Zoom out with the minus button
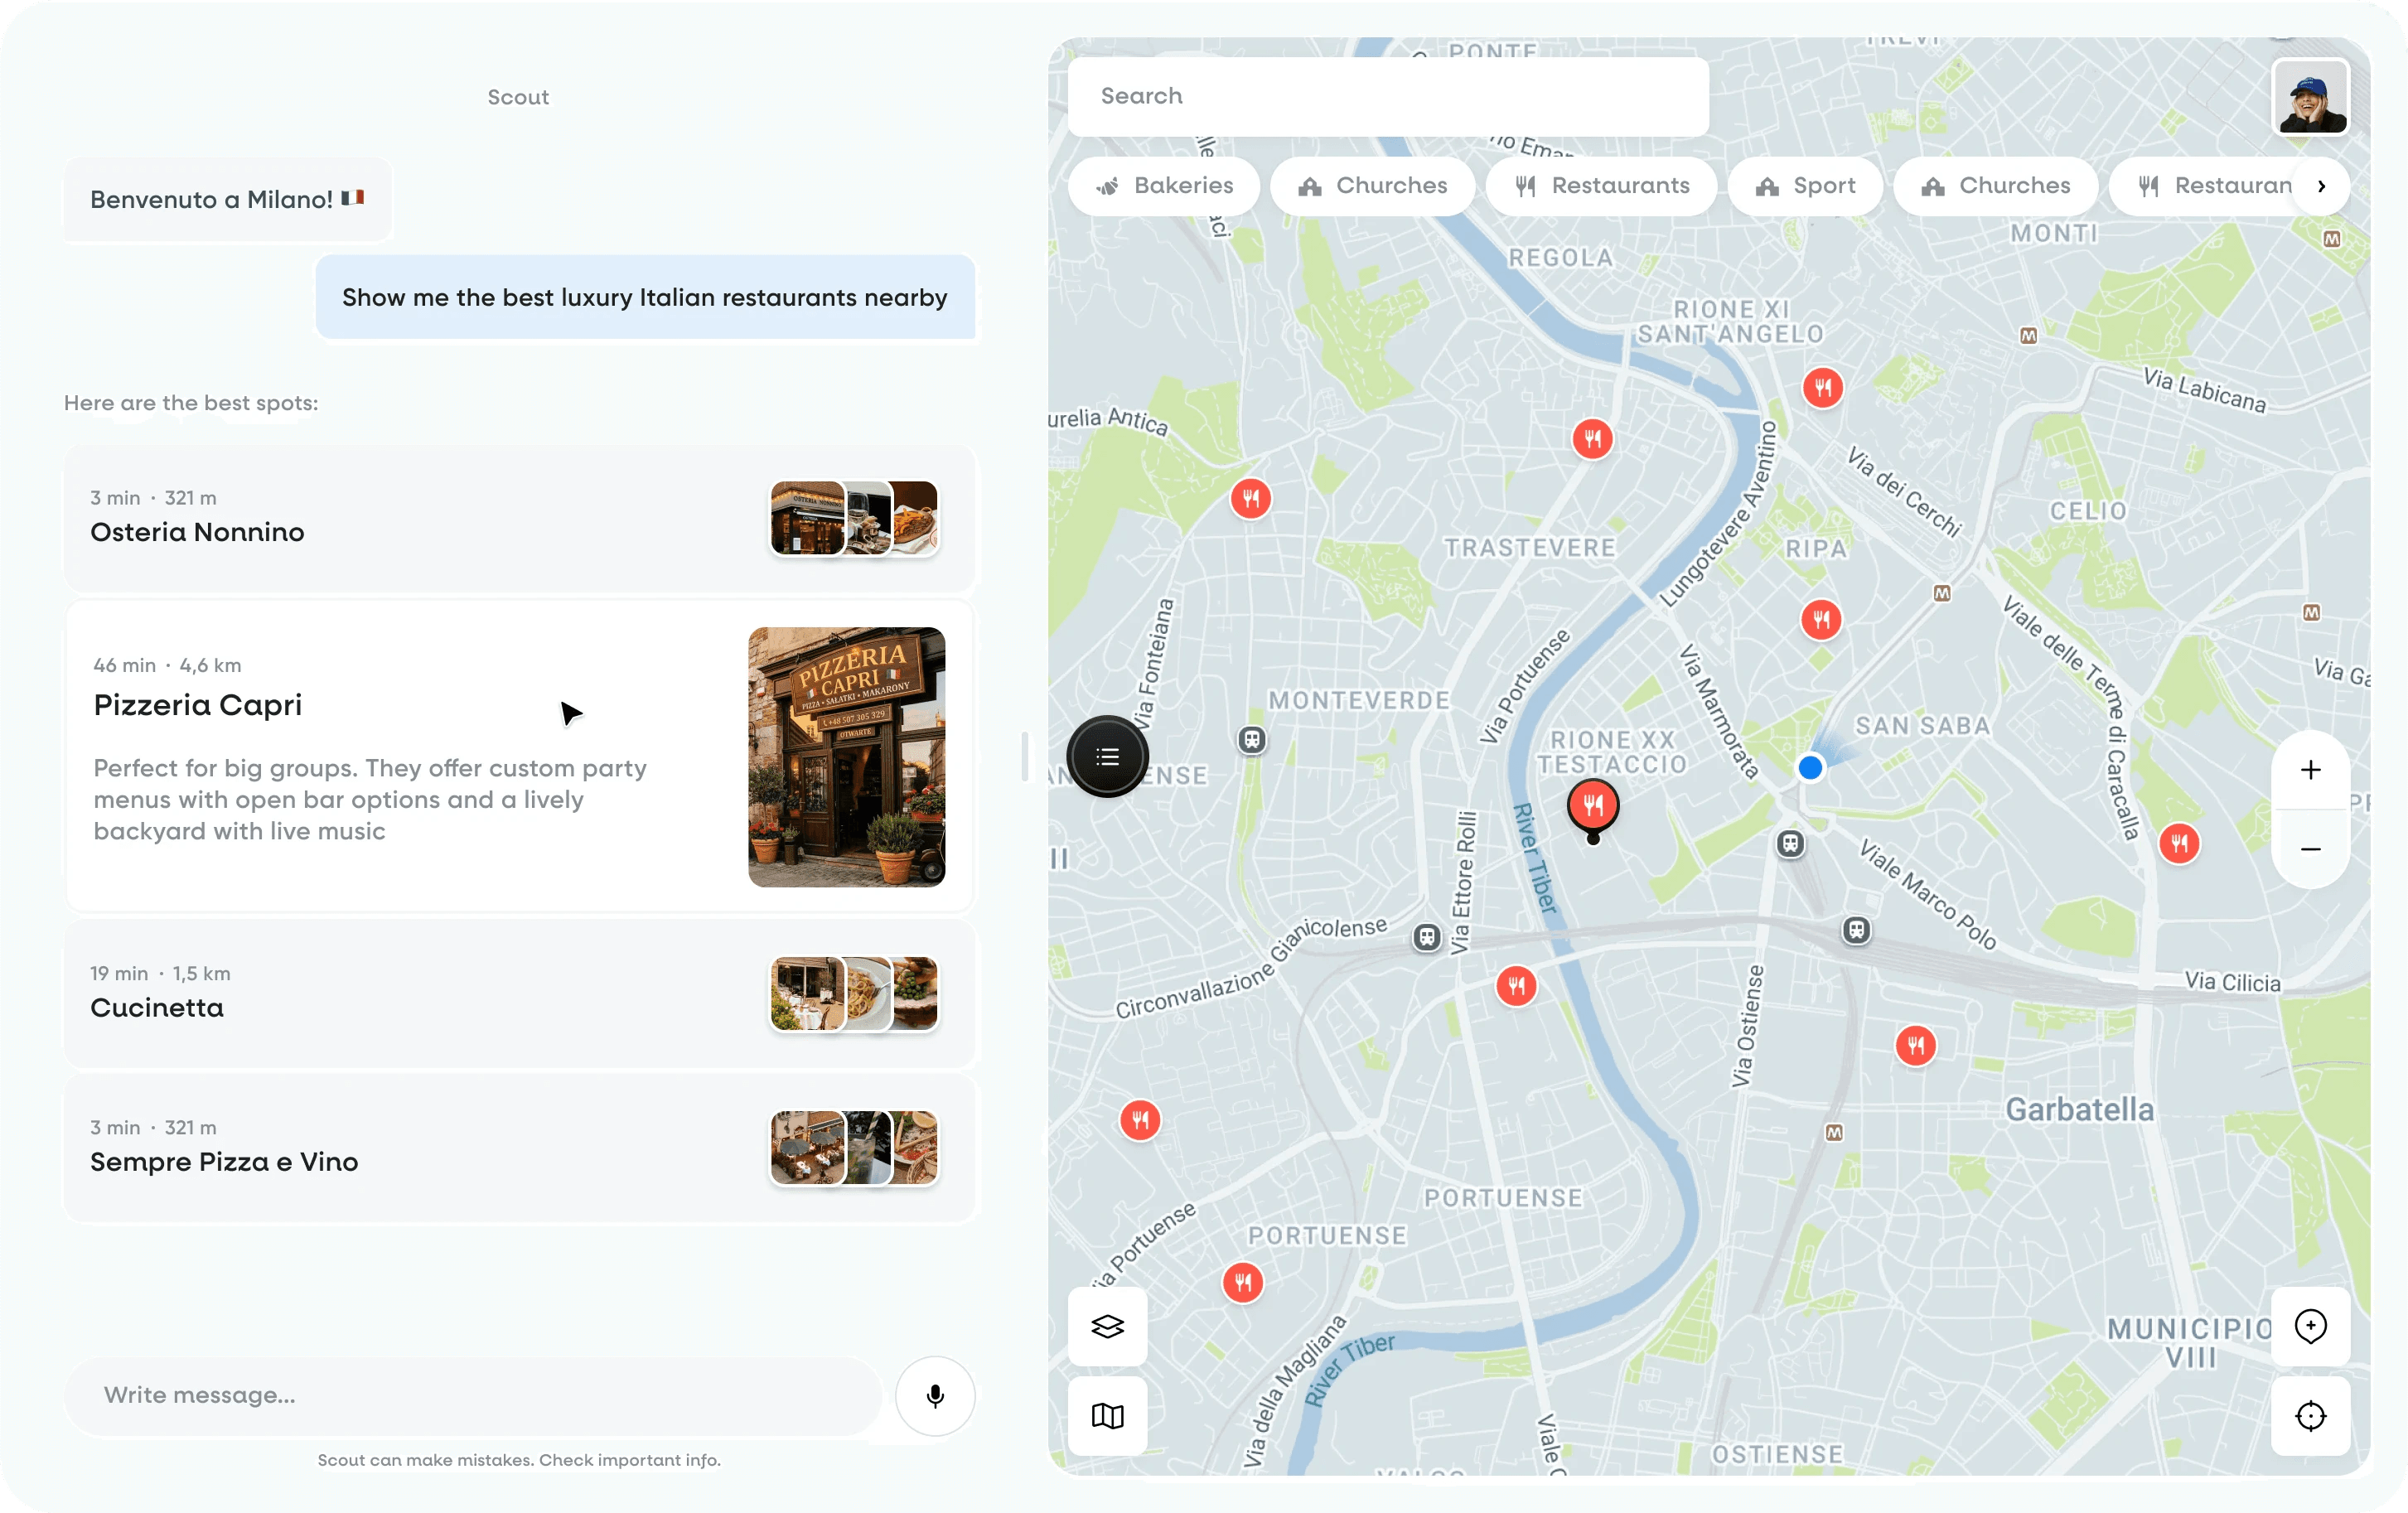The width and height of the screenshot is (2408, 1513). (2310, 849)
